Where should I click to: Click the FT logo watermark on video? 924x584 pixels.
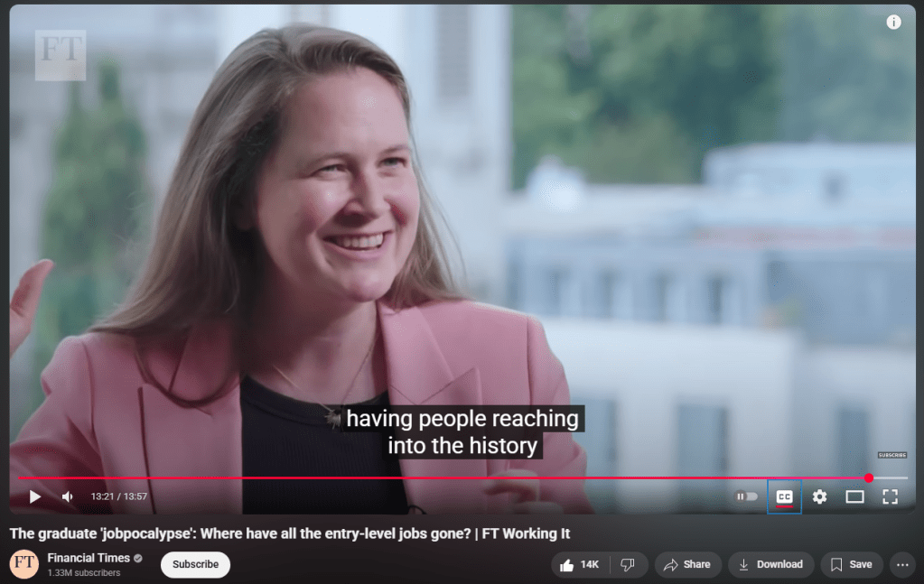click(61, 55)
